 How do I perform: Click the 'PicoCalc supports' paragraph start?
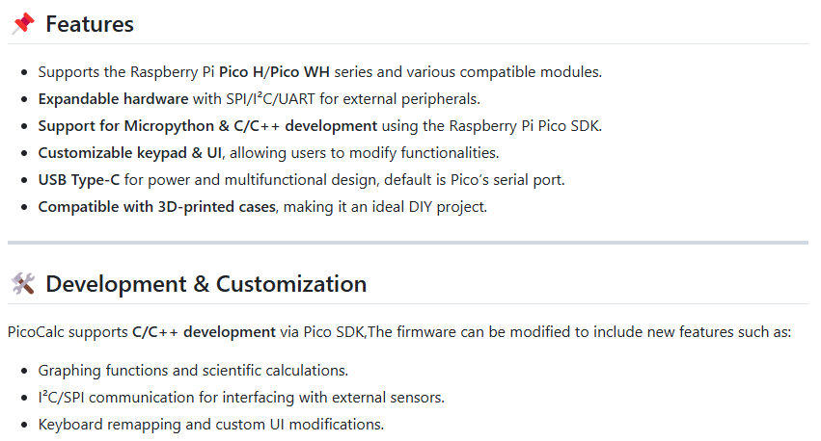point(68,332)
